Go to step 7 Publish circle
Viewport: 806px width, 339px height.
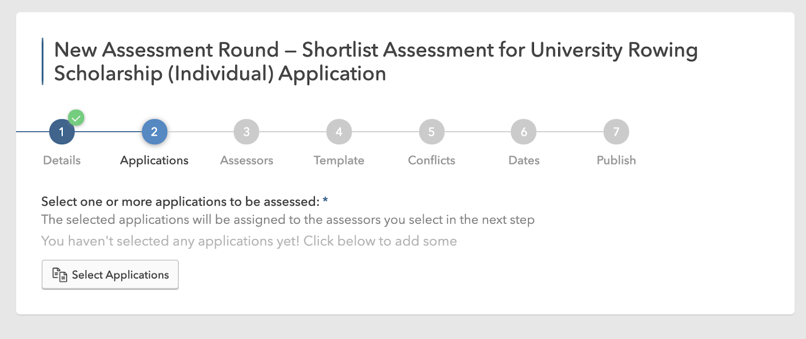pyautogui.click(x=616, y=132)
